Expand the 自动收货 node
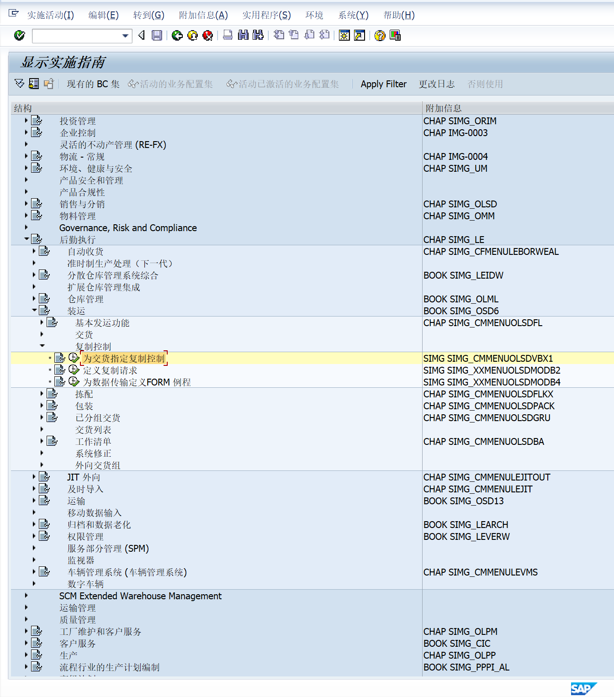 click(34, 251)
